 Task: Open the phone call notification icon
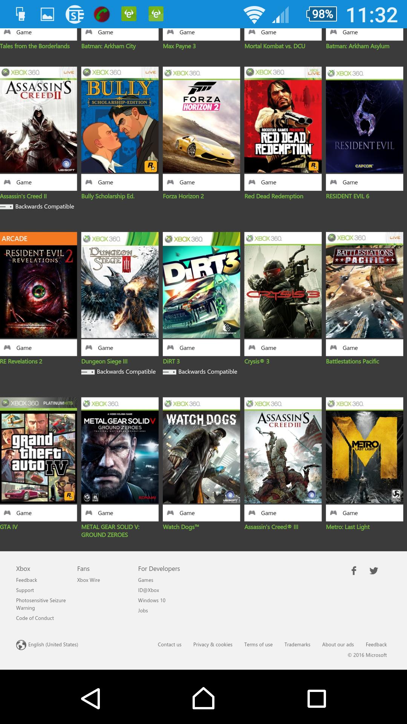102,14
